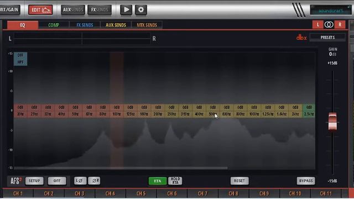The width and height of the screenshot is (354, 199).
Task: Select the R channel button
Action: tap(340, 24)
